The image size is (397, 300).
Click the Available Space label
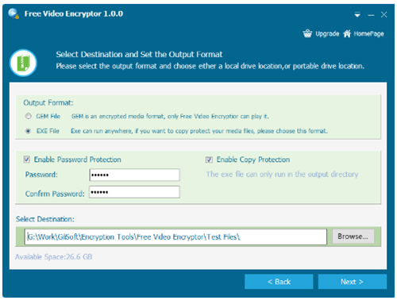(x=54, y=256)
